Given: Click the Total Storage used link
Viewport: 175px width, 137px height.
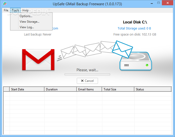Looking at the screenshot, I should click(134, 28).
